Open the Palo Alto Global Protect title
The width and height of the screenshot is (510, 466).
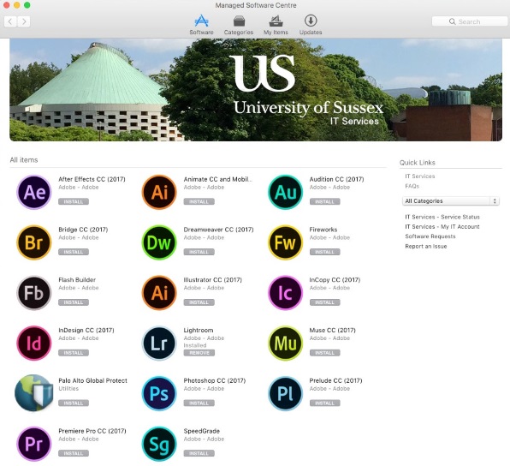[x=92, y=380]
